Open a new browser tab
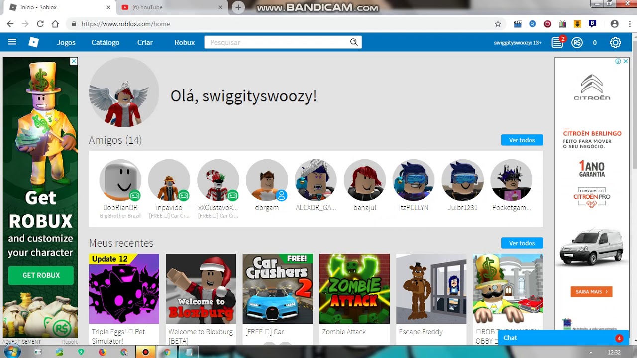This screenshot has width=637, height=358. coord(238,7)
